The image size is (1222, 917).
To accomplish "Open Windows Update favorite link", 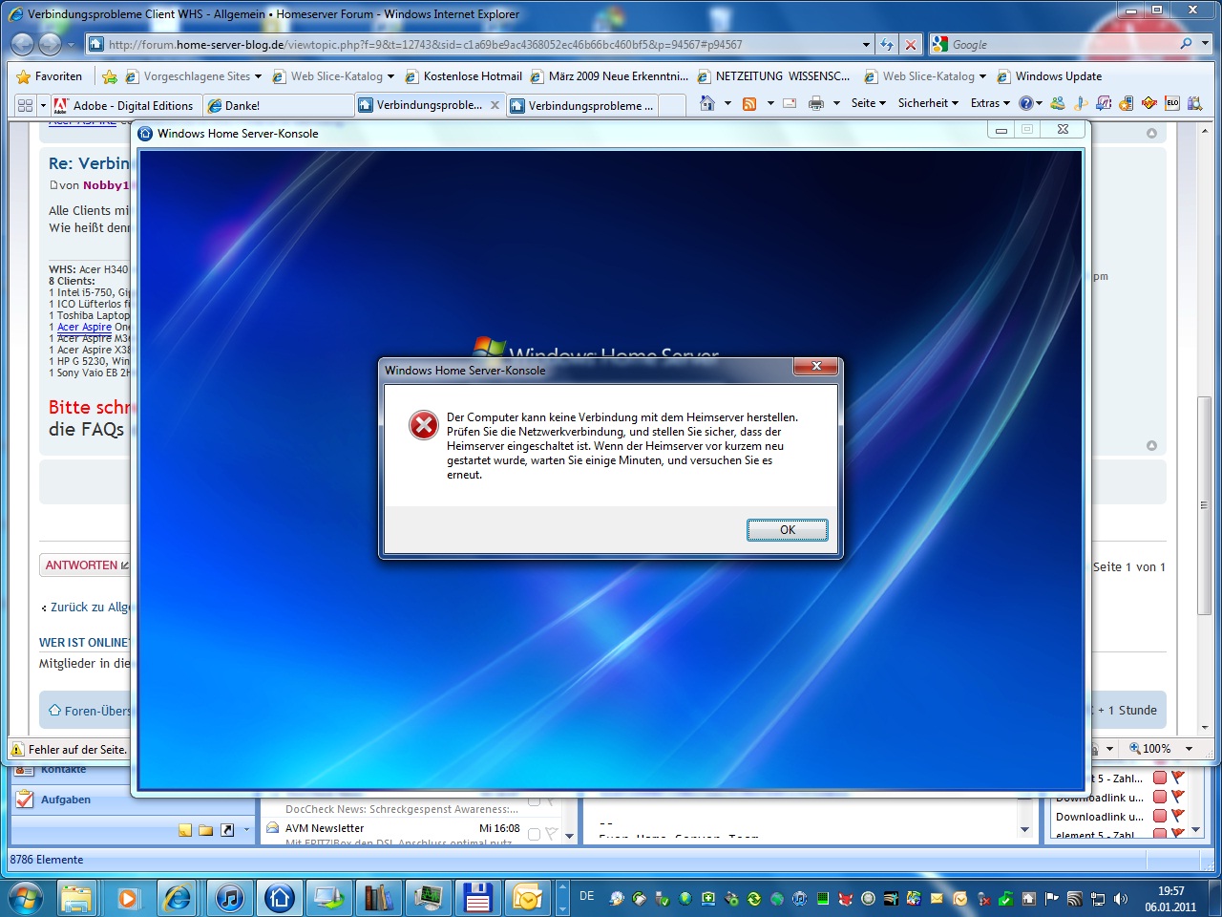I will pyautogui.click(x=1049, y=76).
